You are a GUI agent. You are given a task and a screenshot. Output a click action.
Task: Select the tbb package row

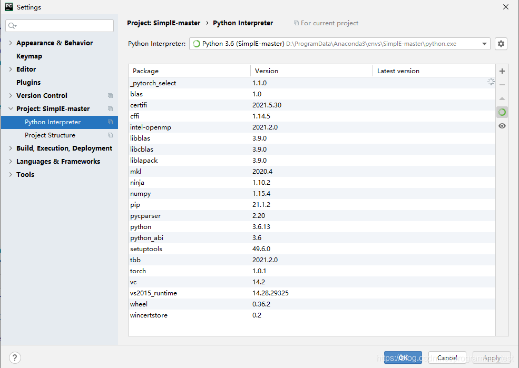[312, 260]
